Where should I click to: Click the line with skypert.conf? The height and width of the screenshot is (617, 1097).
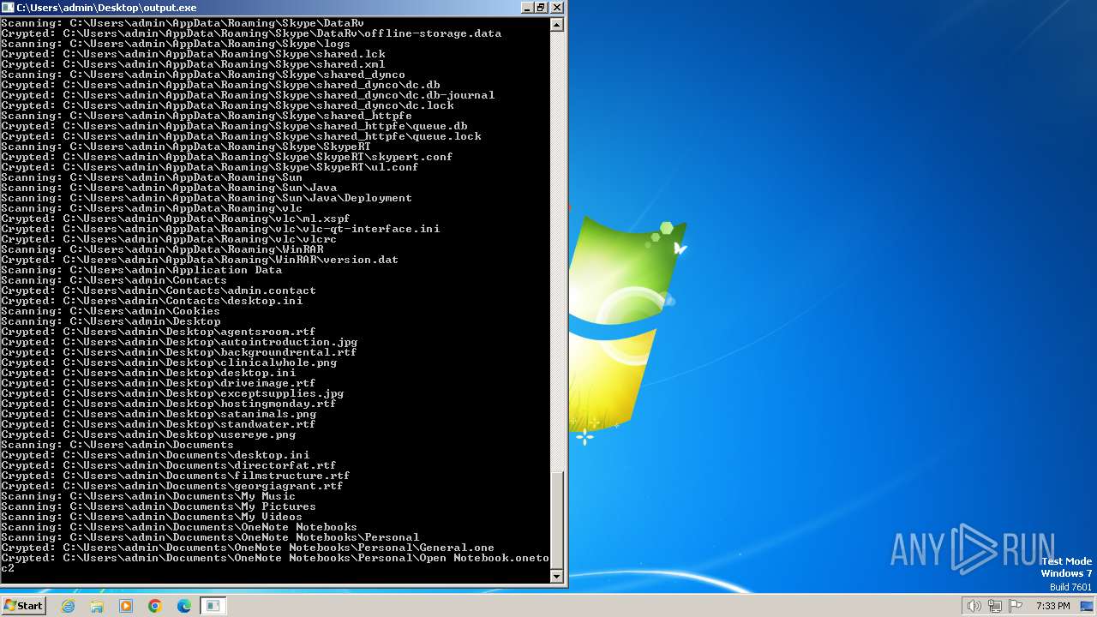click(x=227, y=157)
